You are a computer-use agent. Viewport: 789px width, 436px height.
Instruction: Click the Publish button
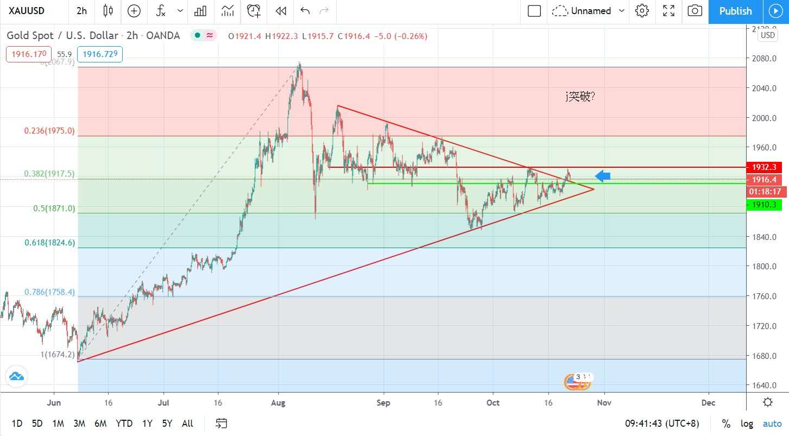(735, 11)
